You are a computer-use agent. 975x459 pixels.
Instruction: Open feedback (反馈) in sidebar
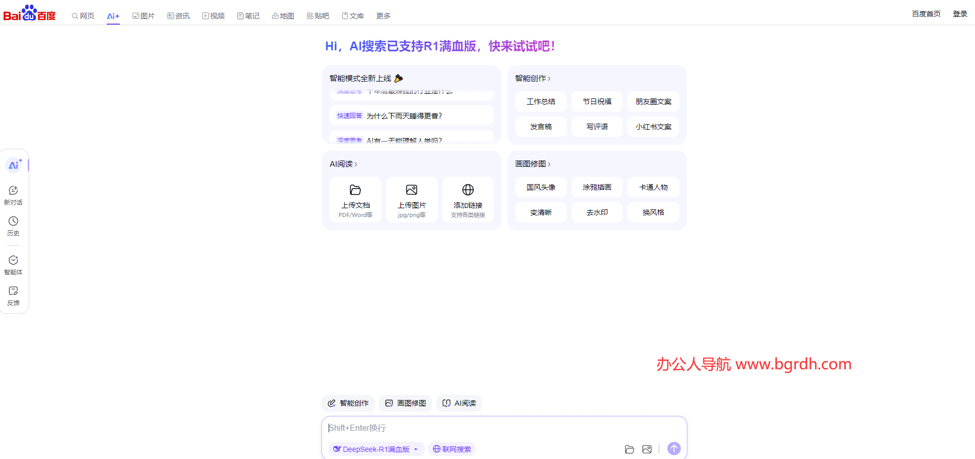pyautogui.click(x=13, y=296)
